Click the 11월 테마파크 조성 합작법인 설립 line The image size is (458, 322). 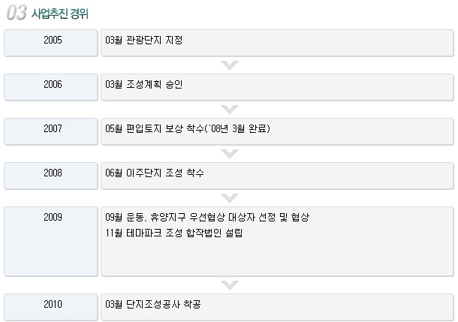(x=173, y=233)
